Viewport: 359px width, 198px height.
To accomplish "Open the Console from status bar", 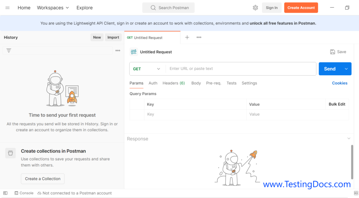I will pyautogui.click(x=24, y=193).
